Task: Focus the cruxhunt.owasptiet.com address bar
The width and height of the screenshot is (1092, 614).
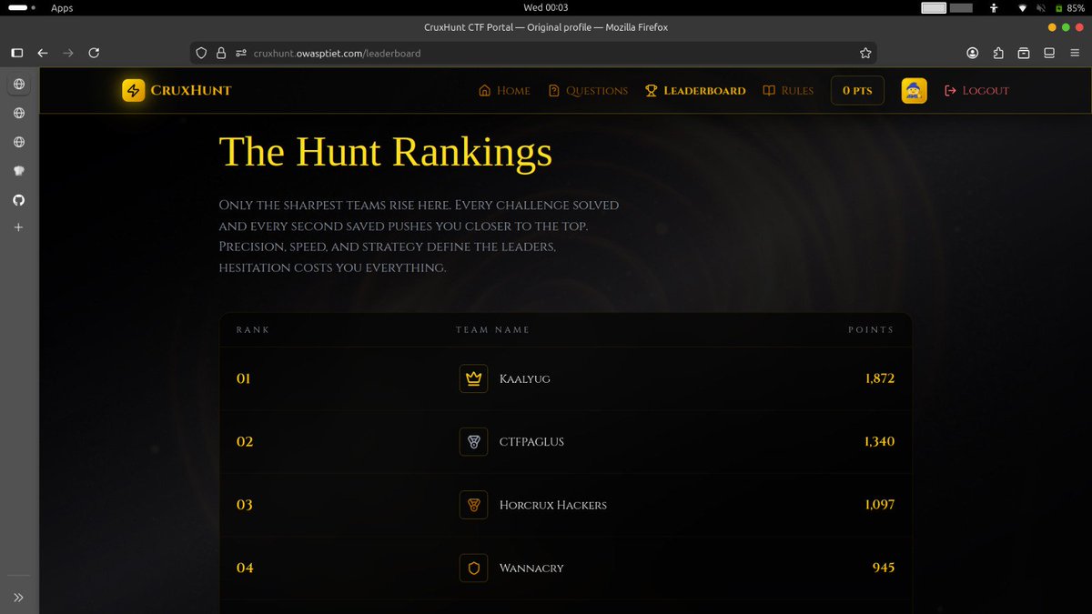Action: coord(535,53)
